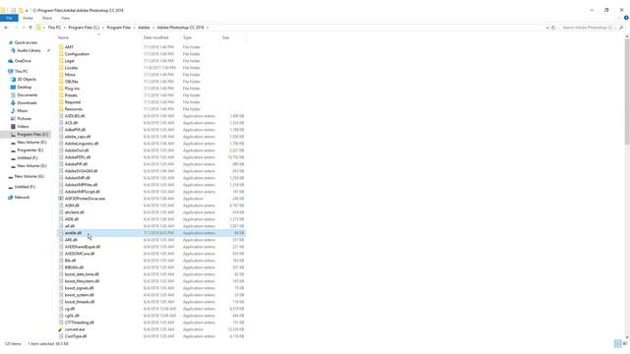Select Quick access in the navigation pane

click(x=26, y=42)
